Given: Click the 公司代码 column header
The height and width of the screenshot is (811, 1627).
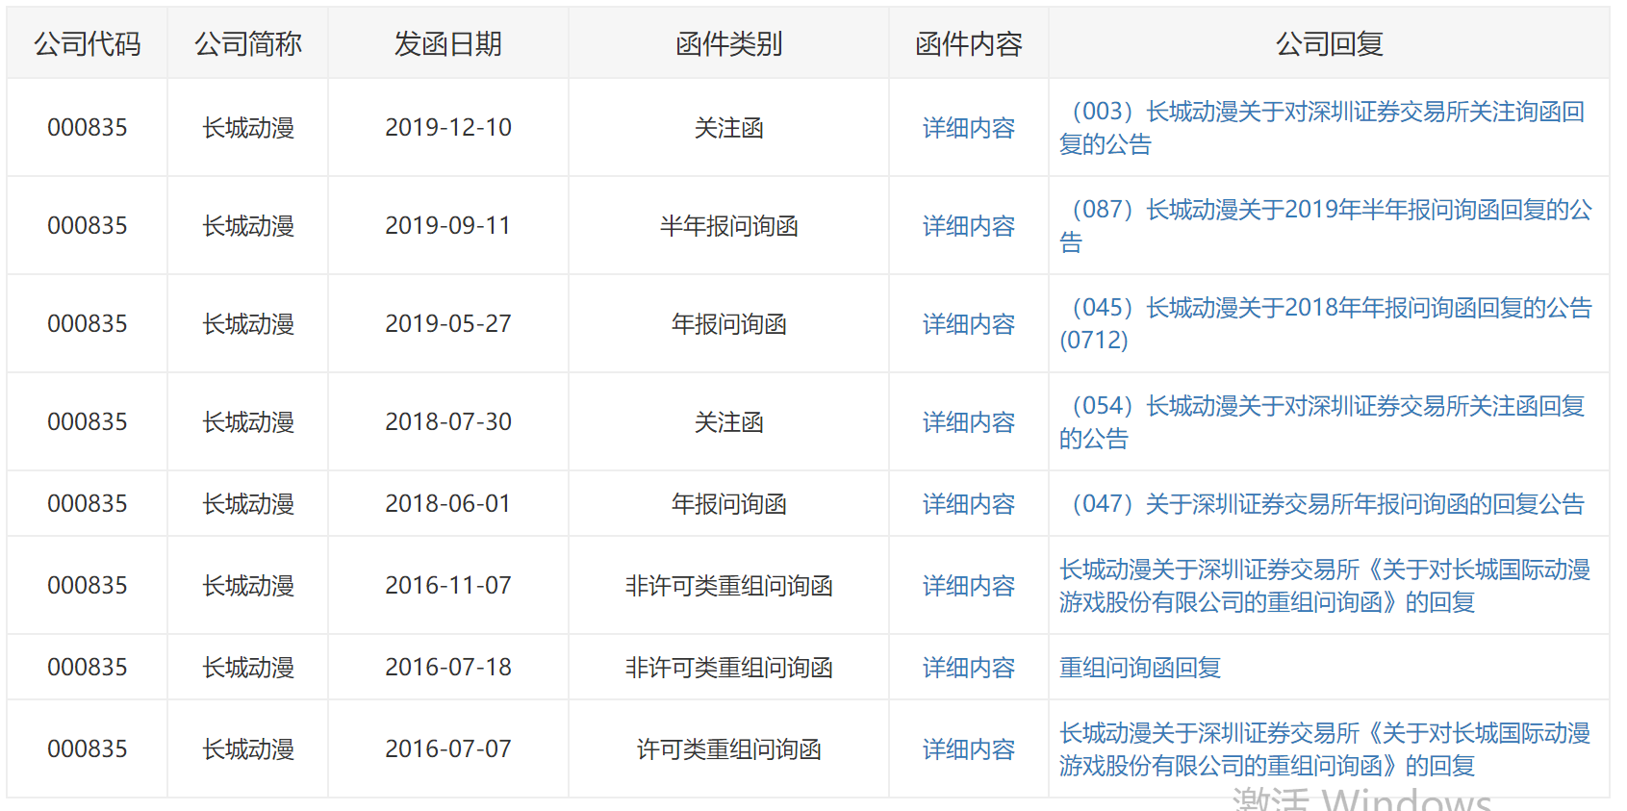Looking at the screenshot, I should point(88,44).
